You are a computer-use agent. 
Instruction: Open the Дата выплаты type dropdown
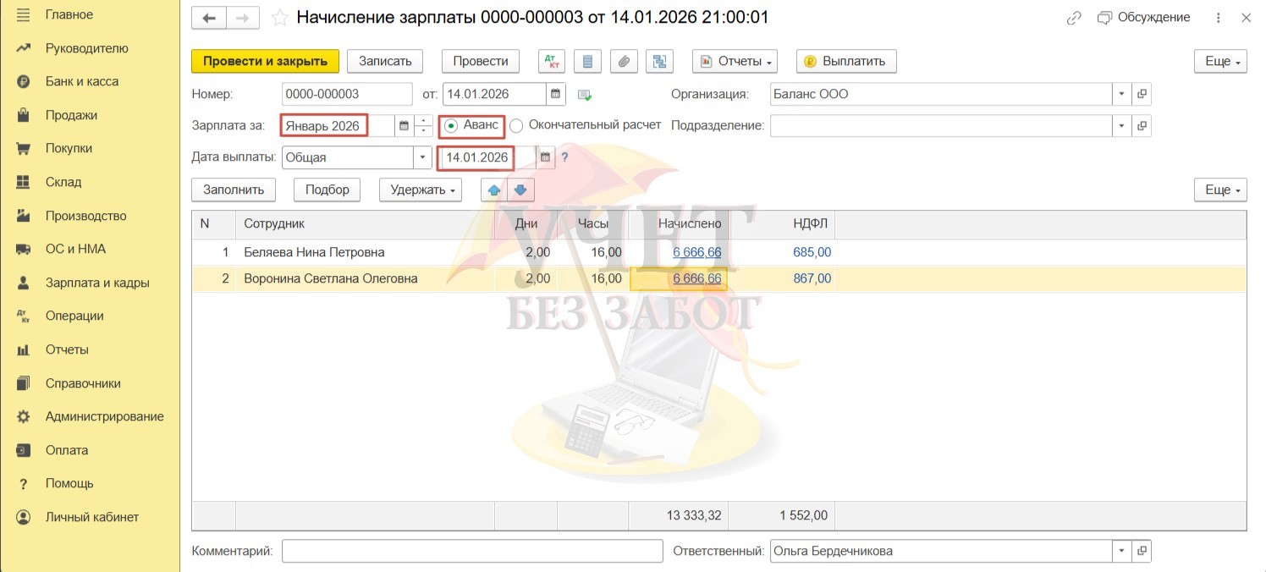tap(422, 157)
